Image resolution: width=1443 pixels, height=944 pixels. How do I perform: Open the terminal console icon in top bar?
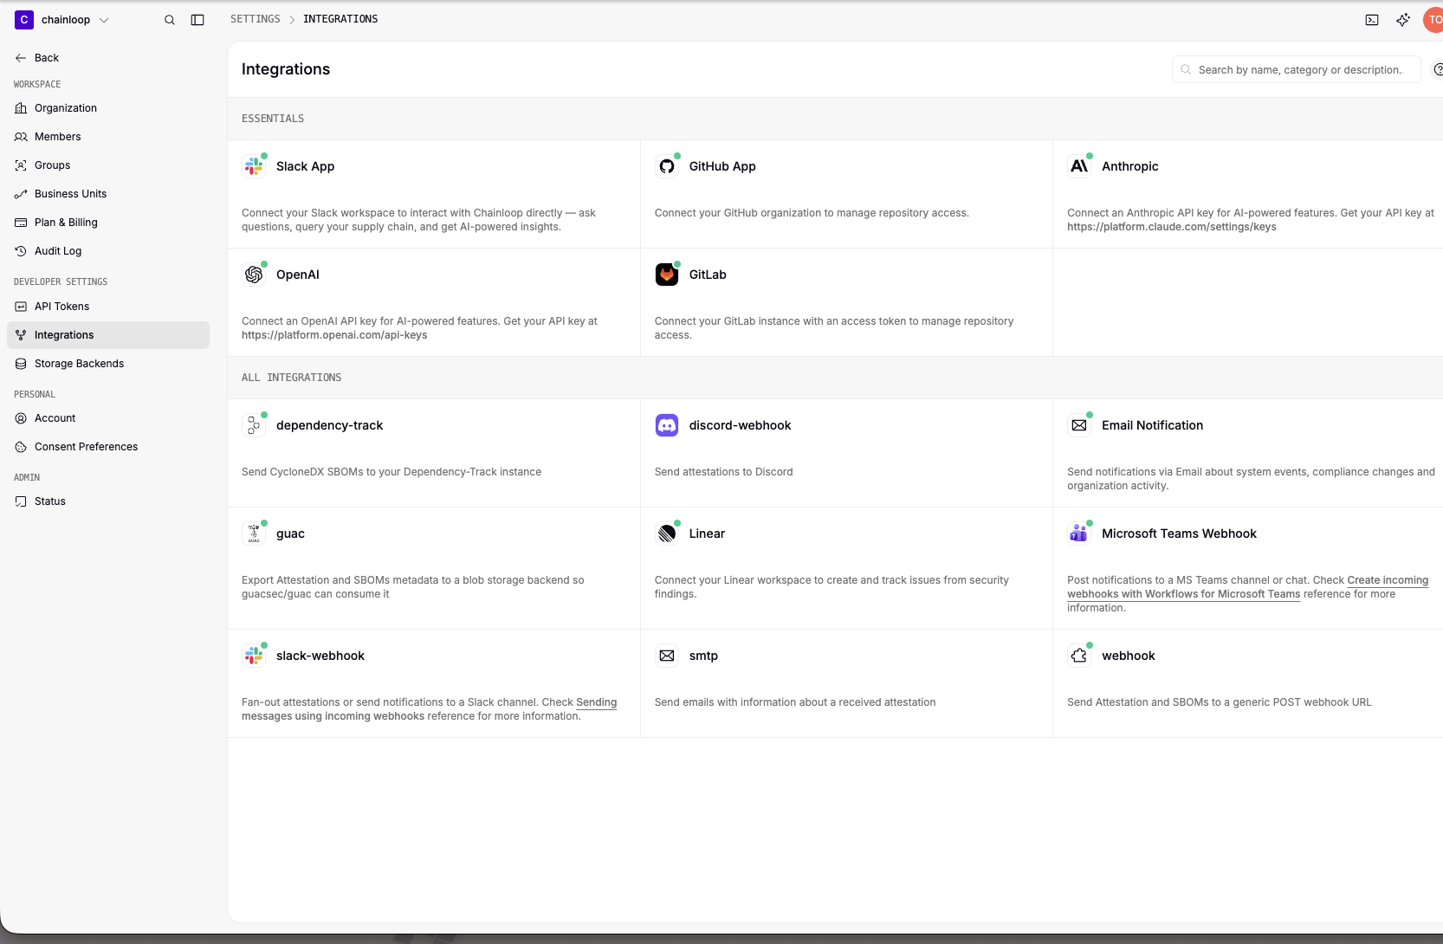pyautogui.click(x=1372, y=20)
